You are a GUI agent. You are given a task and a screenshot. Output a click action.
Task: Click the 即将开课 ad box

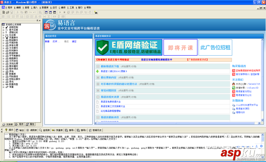point(180,47)
